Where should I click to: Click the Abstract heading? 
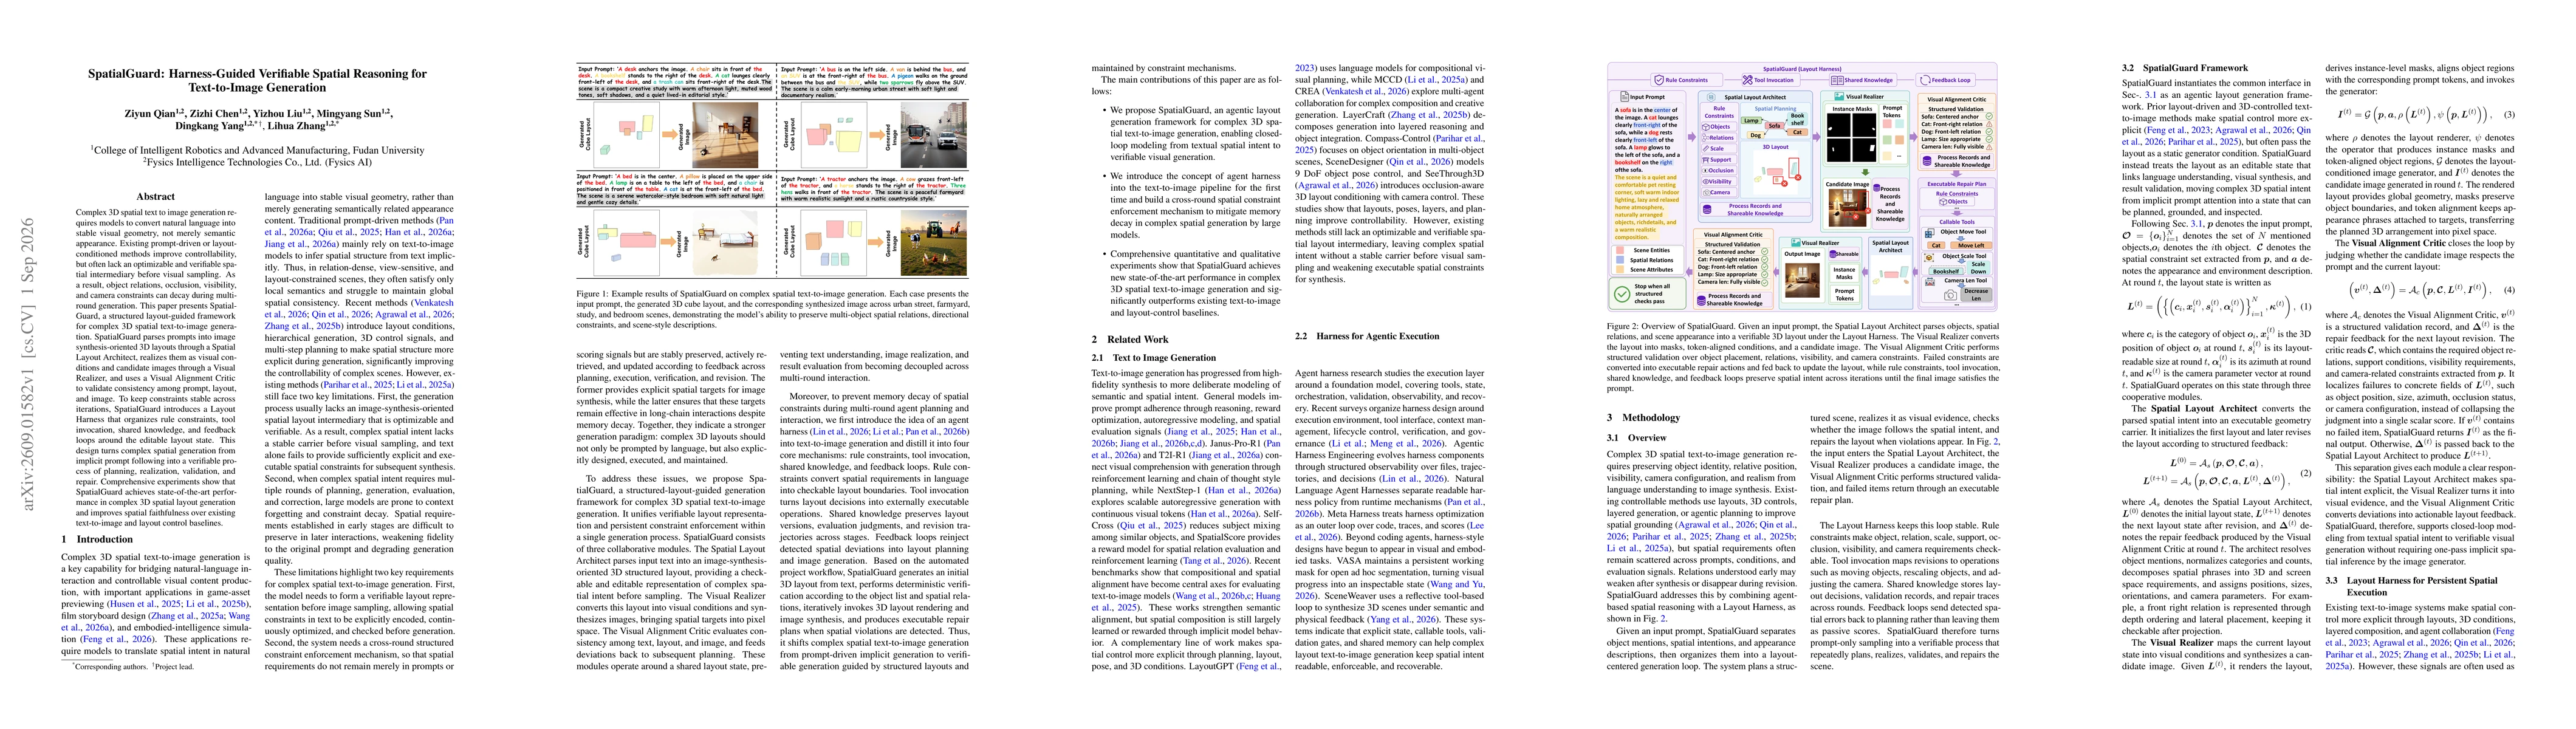click(x=155, y=197)
